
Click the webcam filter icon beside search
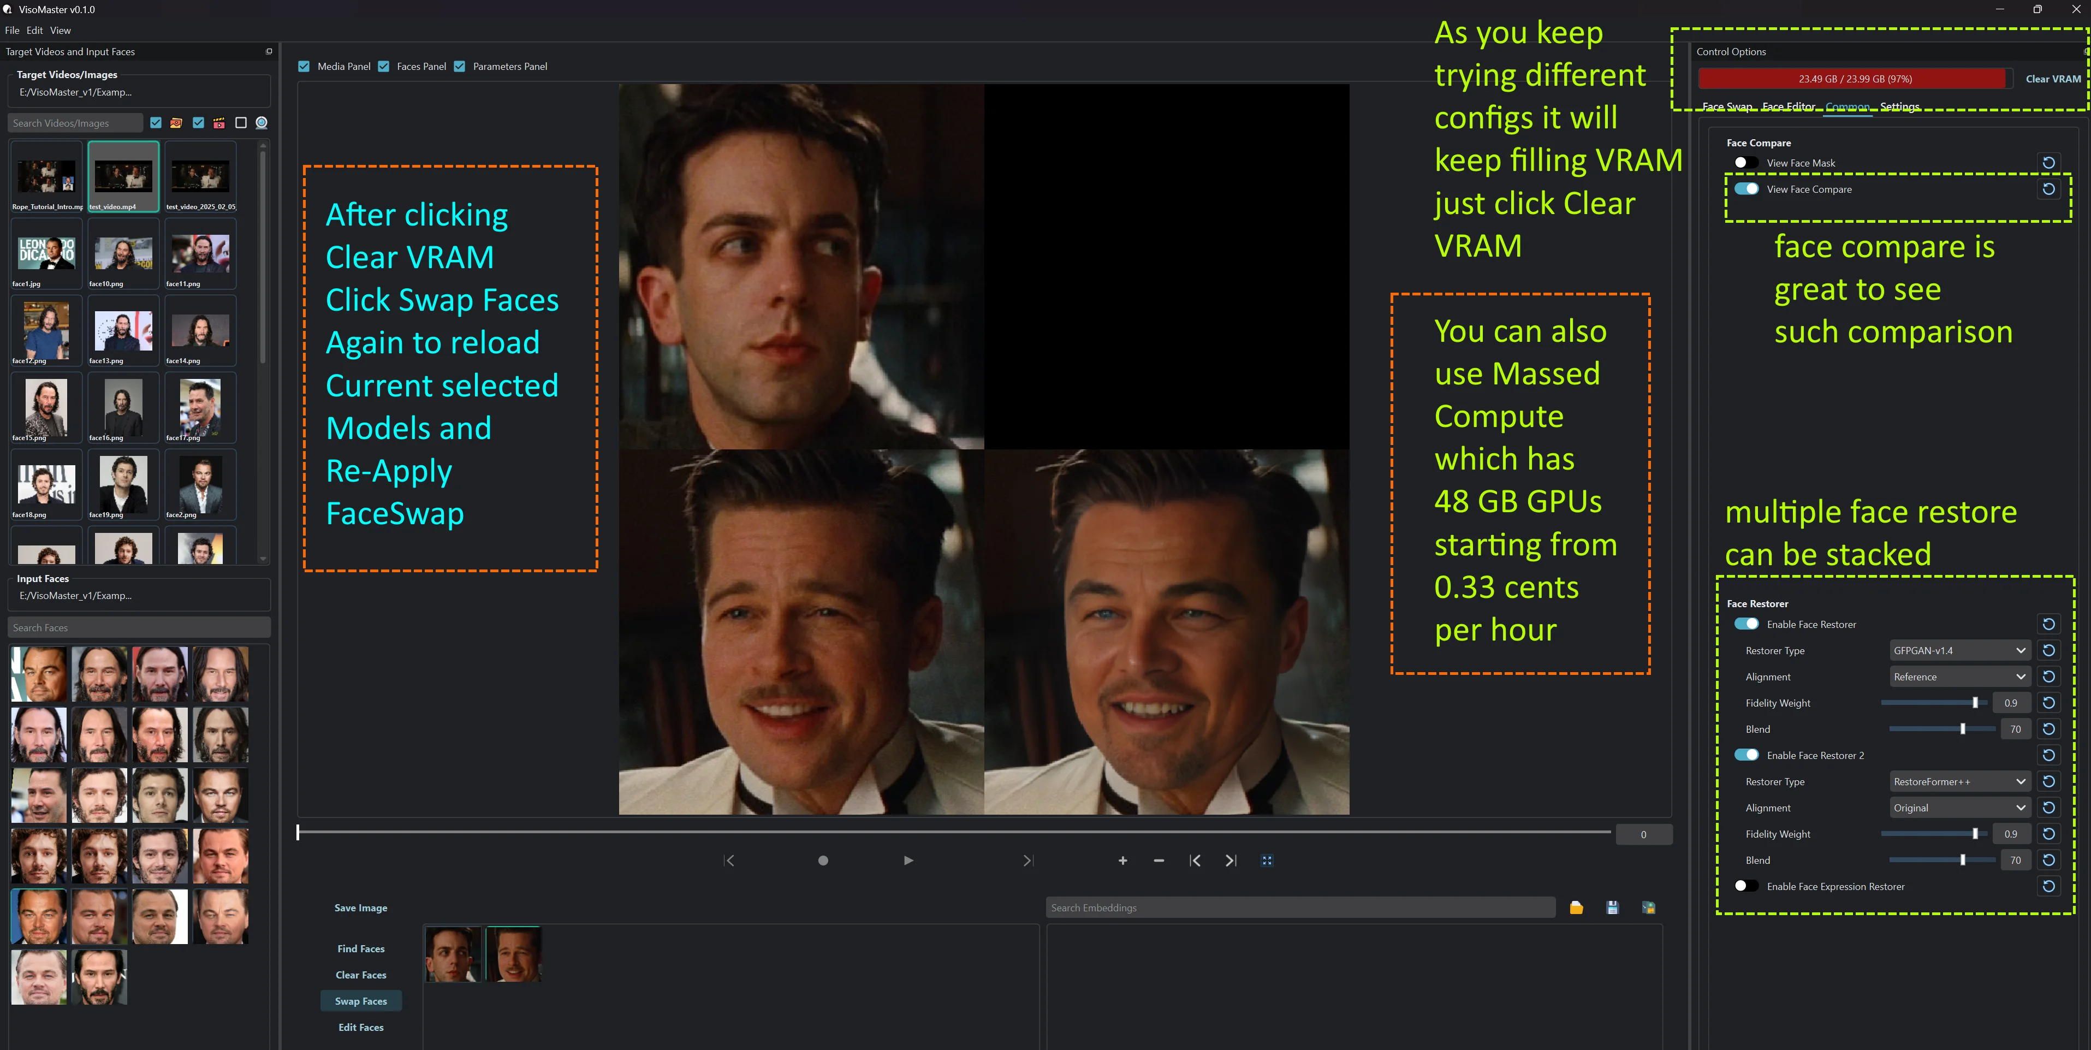(262, 123)
